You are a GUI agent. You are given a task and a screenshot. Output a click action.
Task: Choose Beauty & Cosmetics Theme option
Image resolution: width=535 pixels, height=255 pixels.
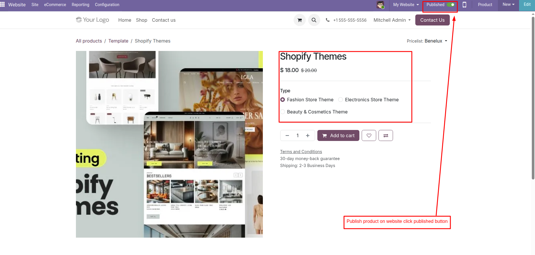283,112
